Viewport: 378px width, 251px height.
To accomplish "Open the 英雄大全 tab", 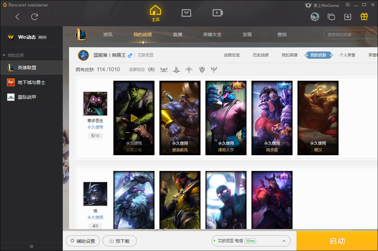I will 212,35.
